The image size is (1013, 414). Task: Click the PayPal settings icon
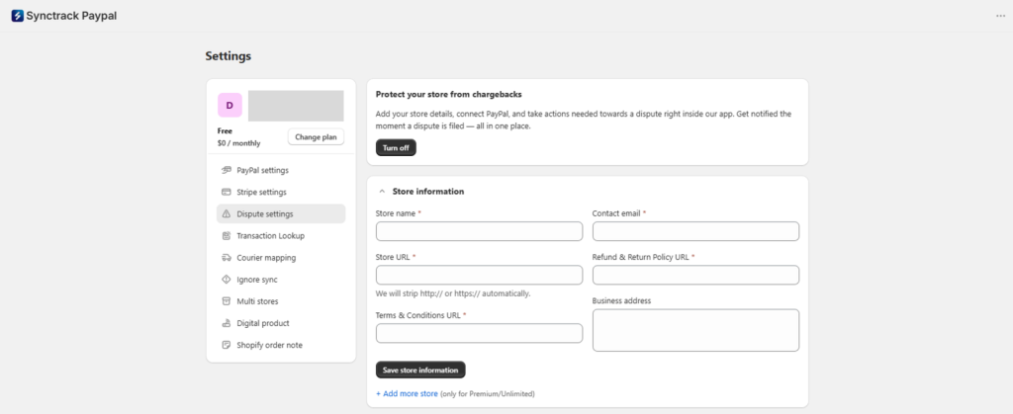pyautogui.click(x=227, y=170)
